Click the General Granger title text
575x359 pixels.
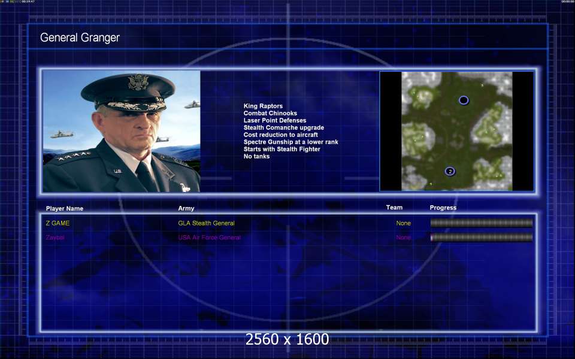[x=80, y=38]
